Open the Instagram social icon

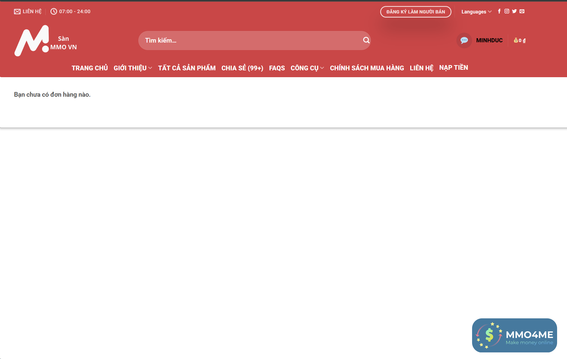507,11
